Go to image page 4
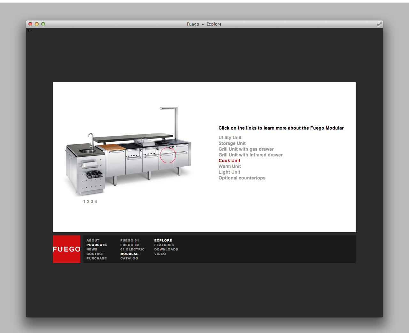 coord(96,202)
